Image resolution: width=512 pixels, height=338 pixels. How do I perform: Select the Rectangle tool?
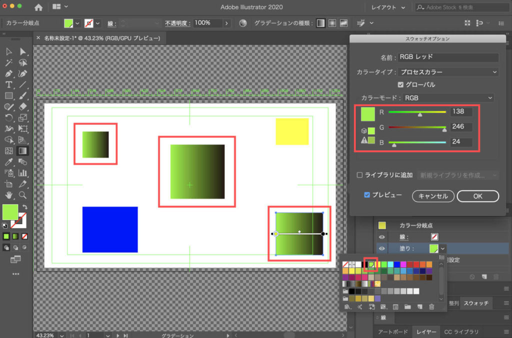pos(9,95)
